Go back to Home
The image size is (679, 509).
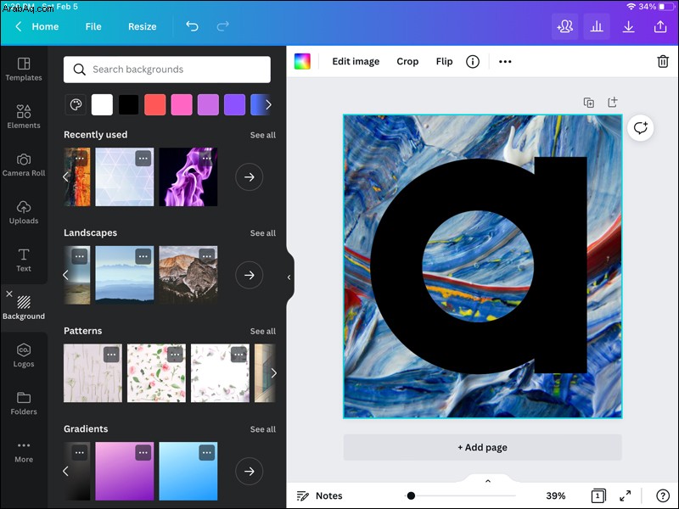pyautogui.click(x=37, y=26)
